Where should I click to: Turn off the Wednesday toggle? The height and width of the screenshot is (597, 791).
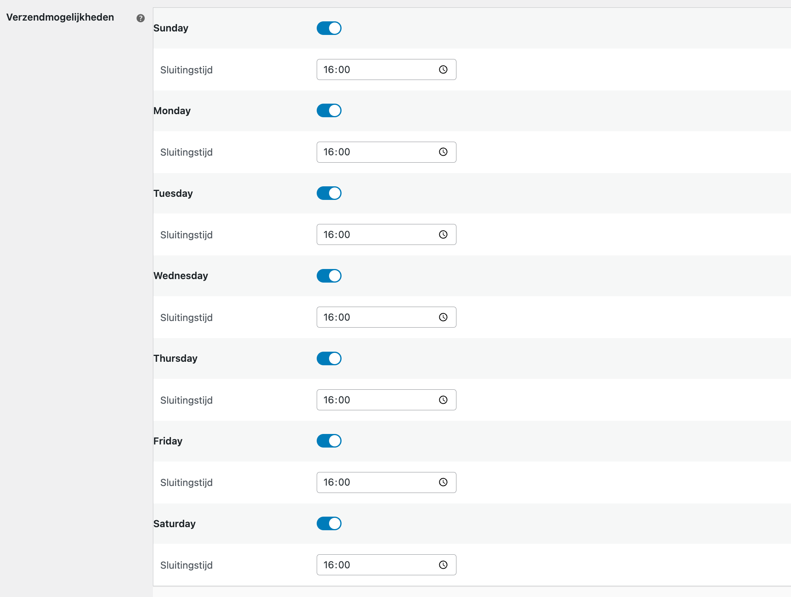pos(329,276)
